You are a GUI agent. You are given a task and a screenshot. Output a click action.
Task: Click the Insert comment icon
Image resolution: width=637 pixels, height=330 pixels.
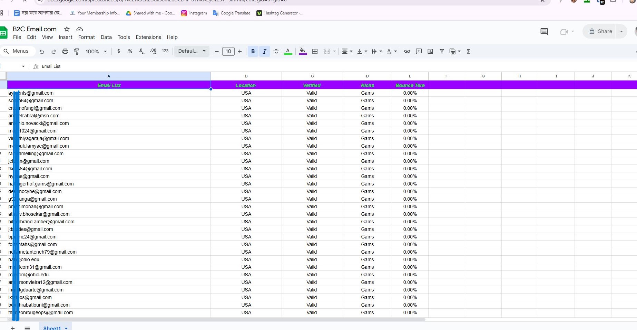419,51
